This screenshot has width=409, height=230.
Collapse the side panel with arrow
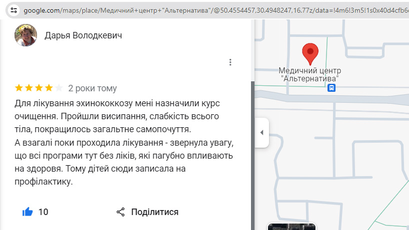(261, 133)
